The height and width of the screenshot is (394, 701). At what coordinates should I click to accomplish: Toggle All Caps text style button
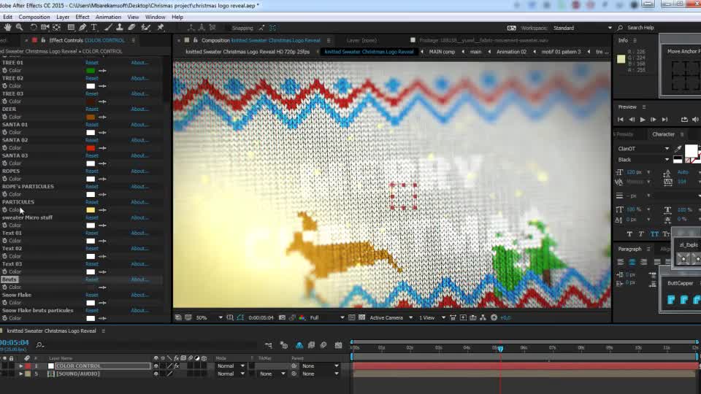click(654, 233)
